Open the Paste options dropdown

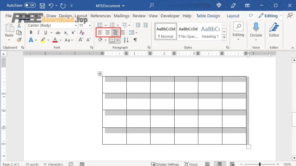tap(9, 40)
